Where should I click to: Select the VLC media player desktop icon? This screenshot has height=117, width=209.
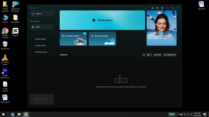(5, 60)
